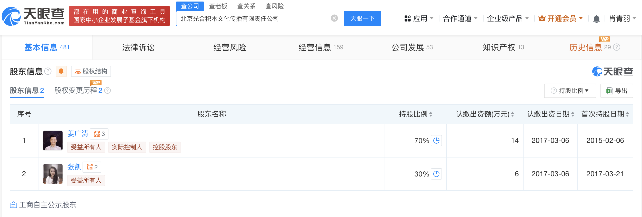Open the pie chart icon for 70% shareholding
Image resolution: width=642 pixels, height=217 pixels.
(436, 141)
